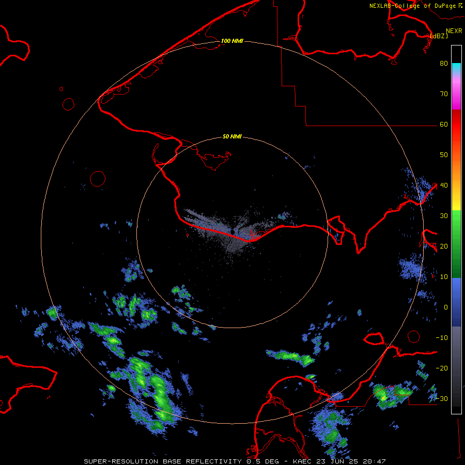Click the blue section of the colorbar
Image resolution: width=465 pixels, height=465 pixels.
click(x=456, y=302)
